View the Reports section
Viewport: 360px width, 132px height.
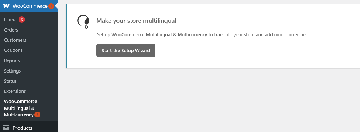pos(12,61)
